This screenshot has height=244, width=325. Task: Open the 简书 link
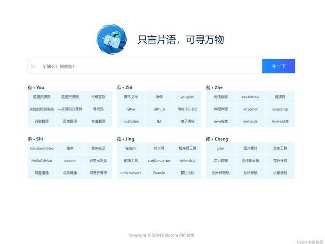[x=70, y=148]
